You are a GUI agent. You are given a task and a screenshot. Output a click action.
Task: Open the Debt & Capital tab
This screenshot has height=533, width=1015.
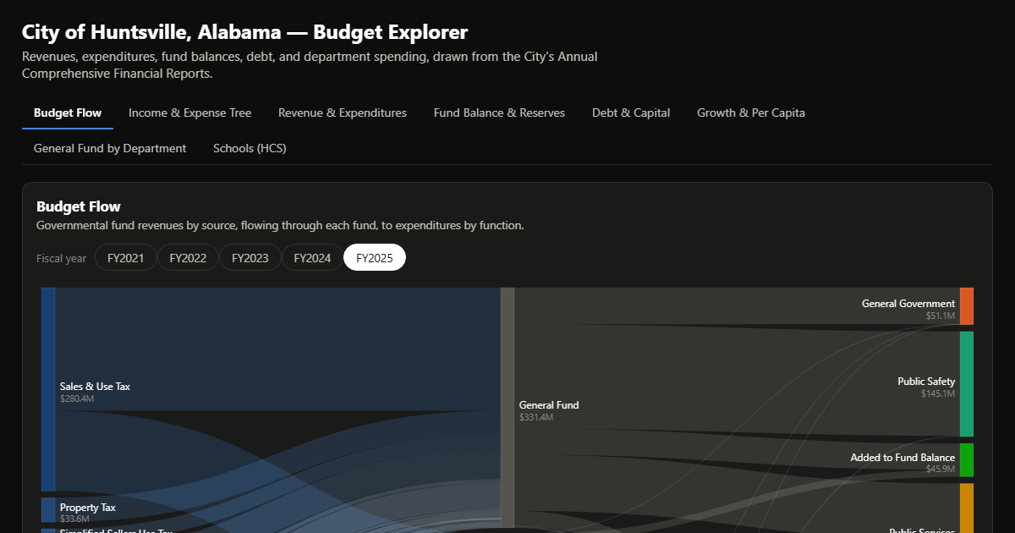[631, 113]
